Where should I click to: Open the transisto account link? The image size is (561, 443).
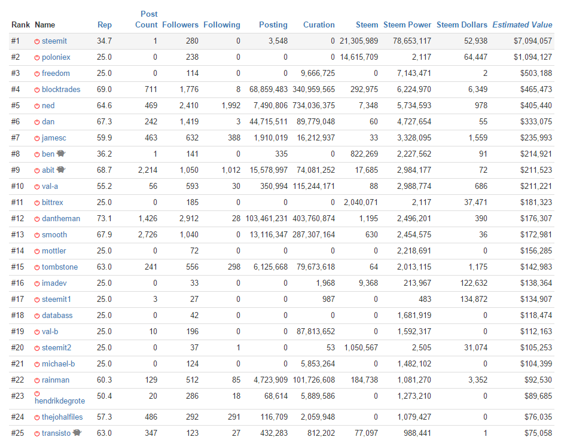tap(56, 433)
